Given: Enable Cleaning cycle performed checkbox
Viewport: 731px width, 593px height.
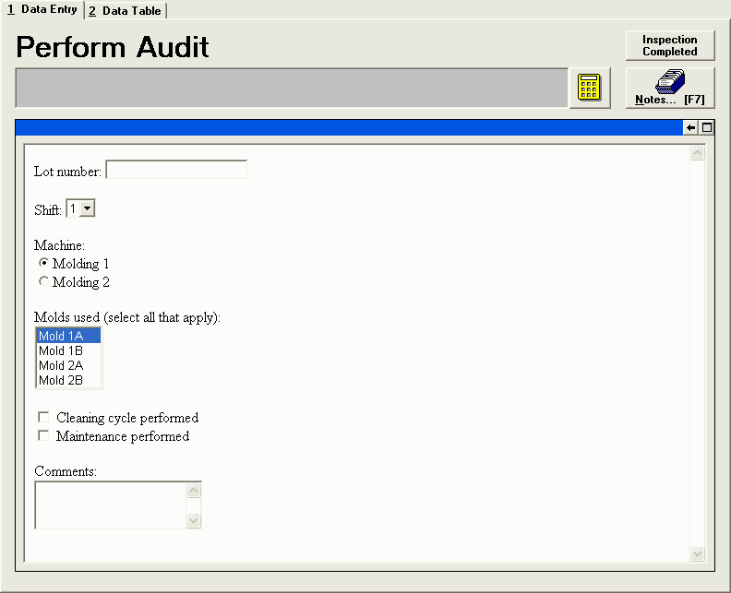Looking at the screenshot, I should click(43, 418).
